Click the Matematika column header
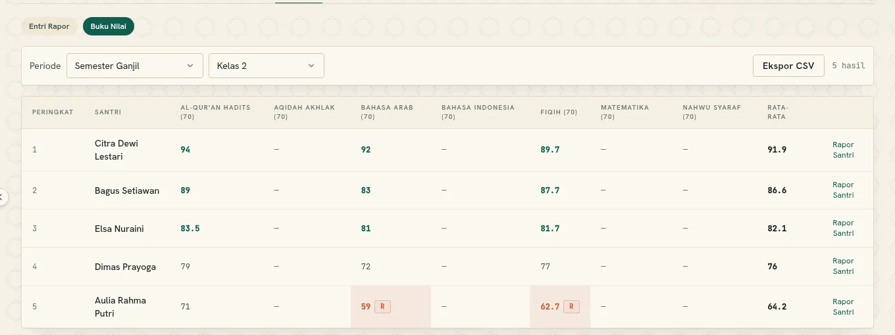The width and height of the screenshot is (895, 335). (625, 112)
